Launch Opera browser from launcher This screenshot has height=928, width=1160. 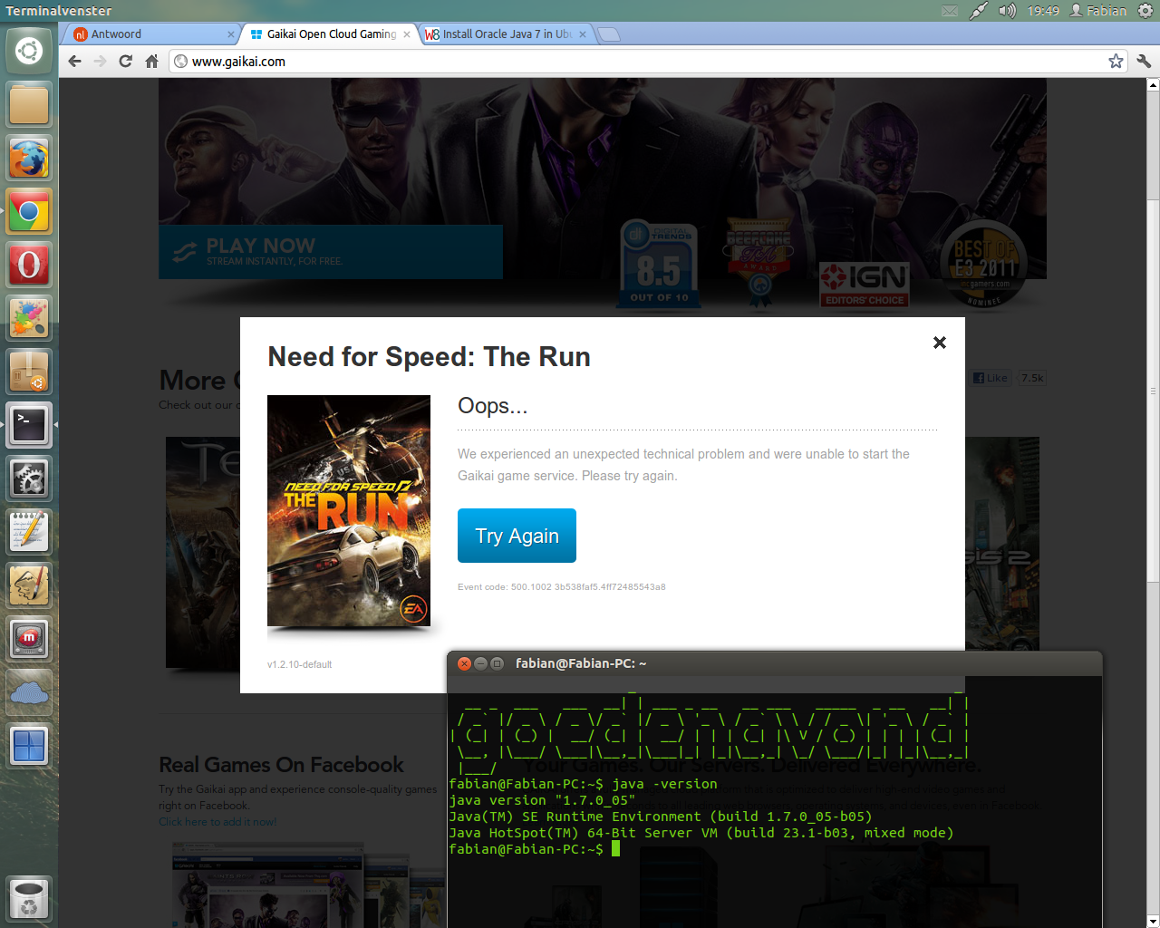click(x=29, y=266)
